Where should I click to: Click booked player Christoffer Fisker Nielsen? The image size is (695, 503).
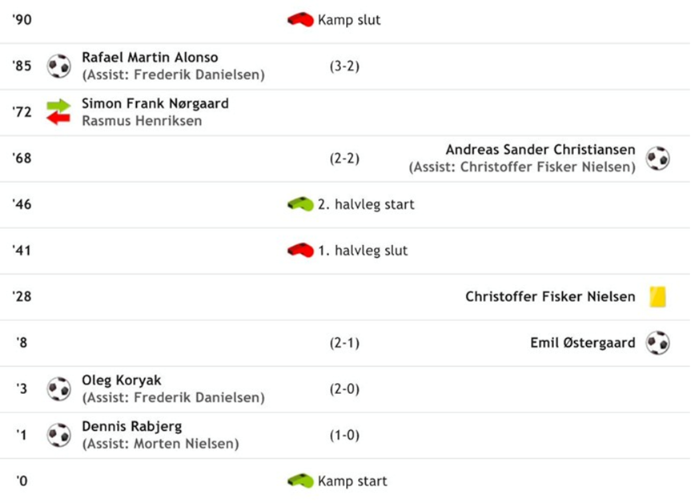(x=550, y=296)
